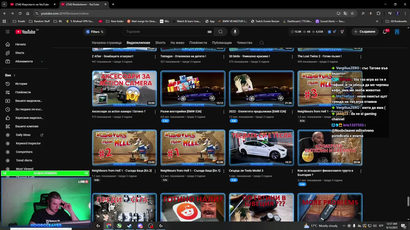The width and height of the screenshot is (410, 230).
Task: Start voice search with the microphone
Action: point(235,32)
